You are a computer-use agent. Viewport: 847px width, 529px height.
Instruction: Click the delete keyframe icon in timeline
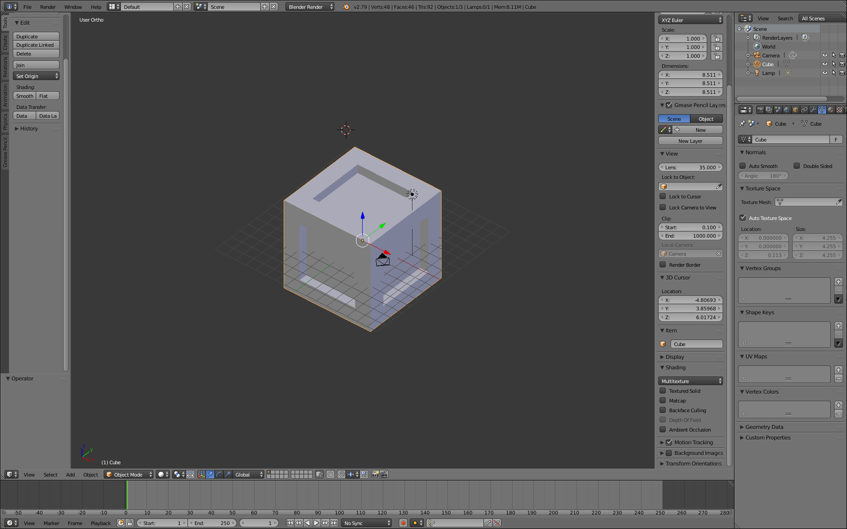(497, 523)
